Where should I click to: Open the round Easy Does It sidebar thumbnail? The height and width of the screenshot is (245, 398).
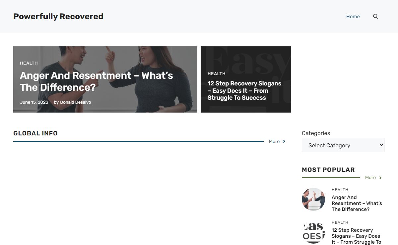click(x=313, y=232)
